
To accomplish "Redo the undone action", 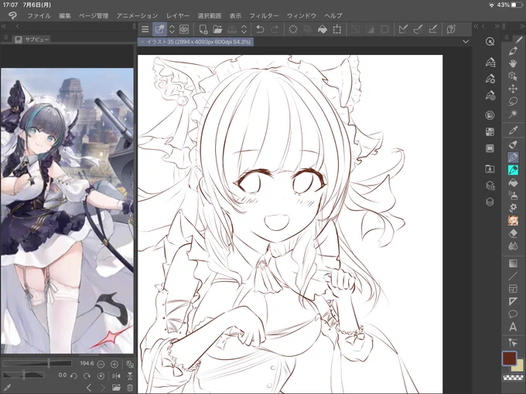I will 275,29.
